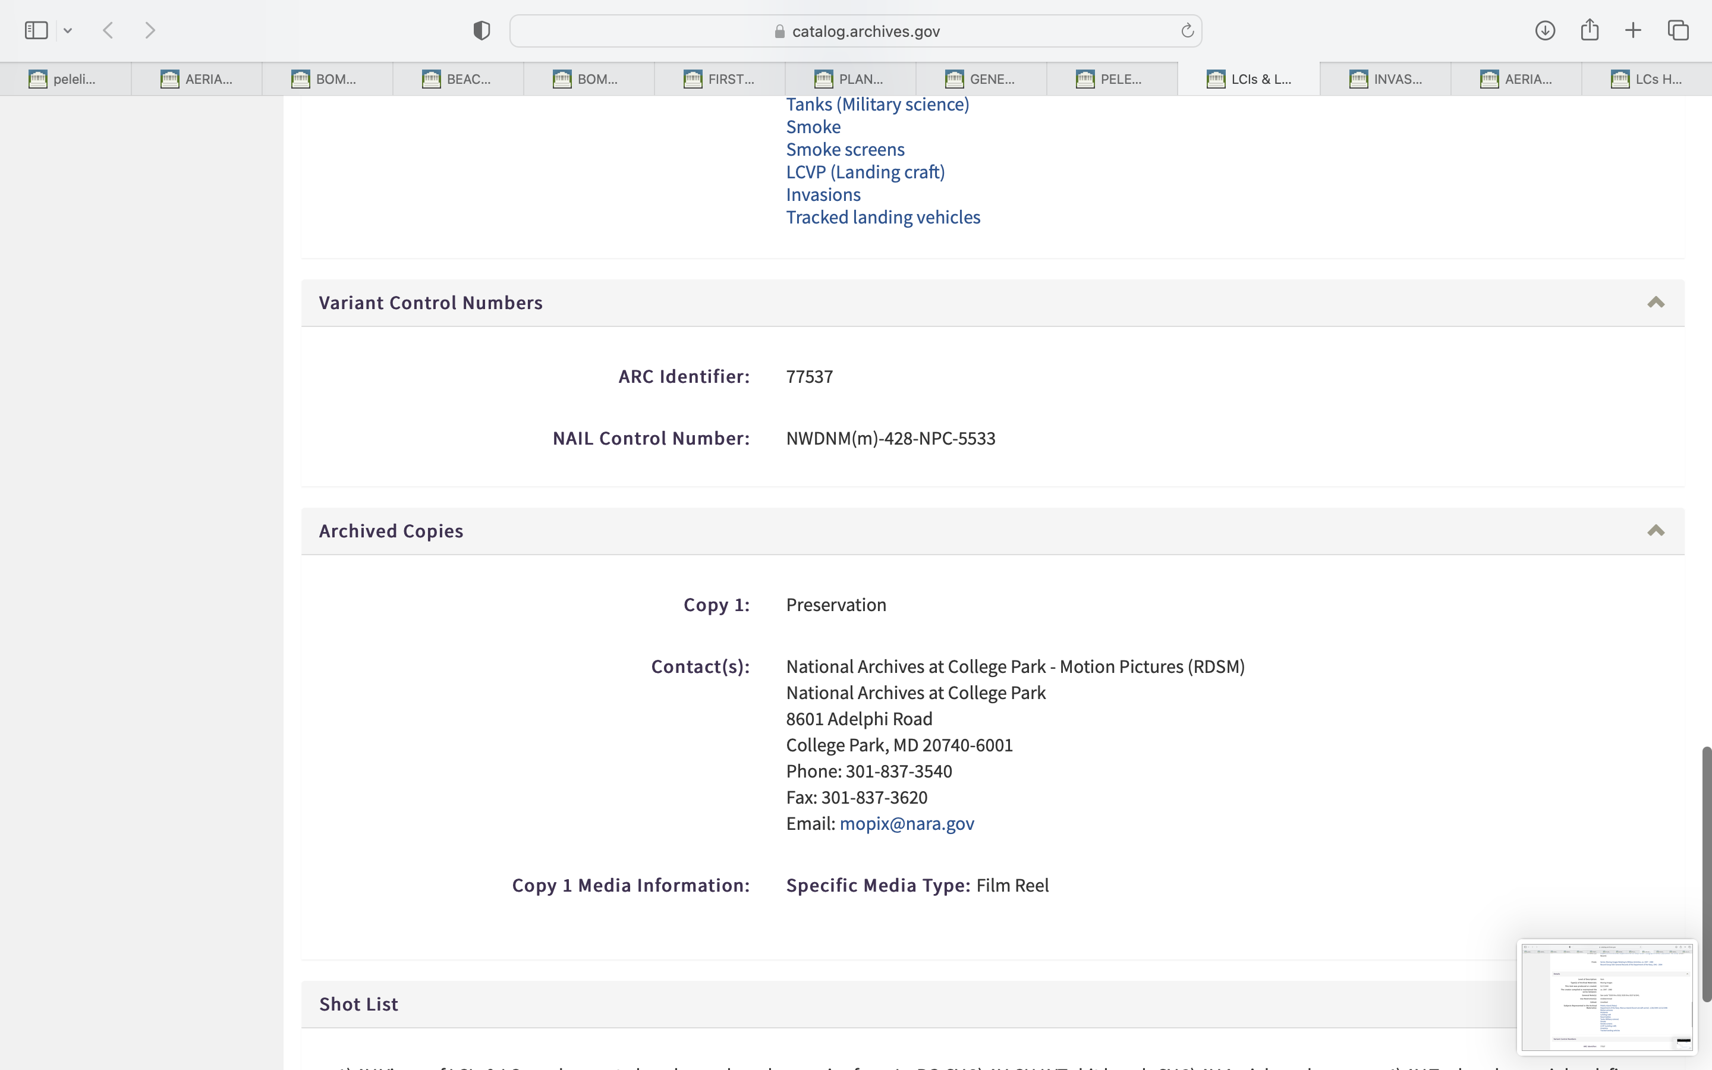The image size is (1712, 1070).
Task: Open a new tab
Action: pos(1633,30)
